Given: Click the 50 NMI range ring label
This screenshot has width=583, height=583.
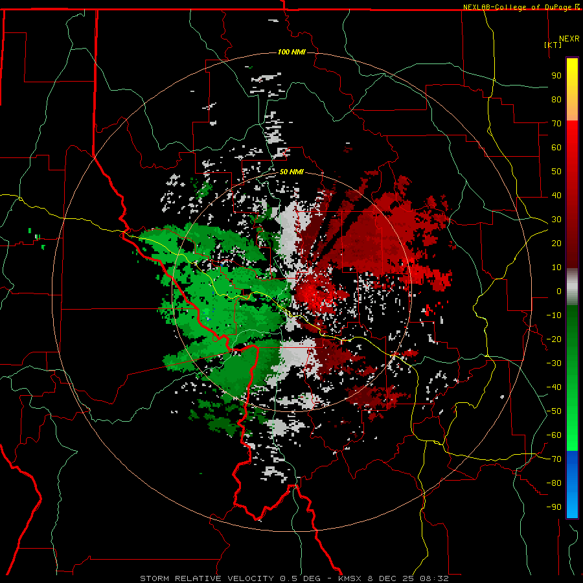Looking at the screenshot, I should 291,172.
